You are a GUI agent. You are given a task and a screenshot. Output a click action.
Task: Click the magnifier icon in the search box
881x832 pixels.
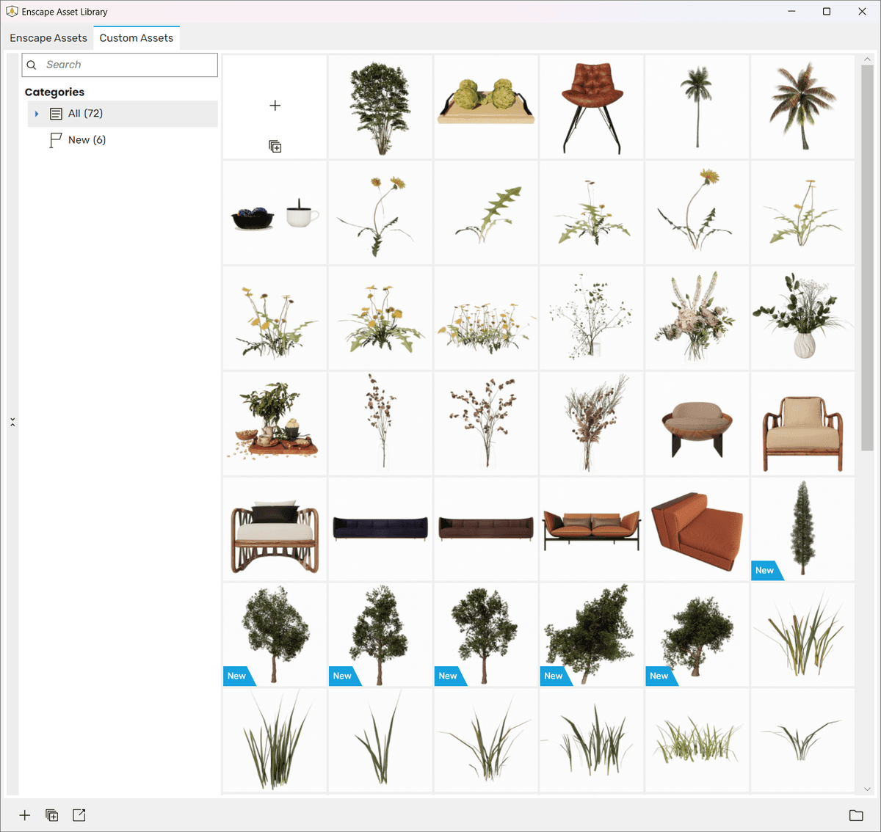tap(32, 65)
